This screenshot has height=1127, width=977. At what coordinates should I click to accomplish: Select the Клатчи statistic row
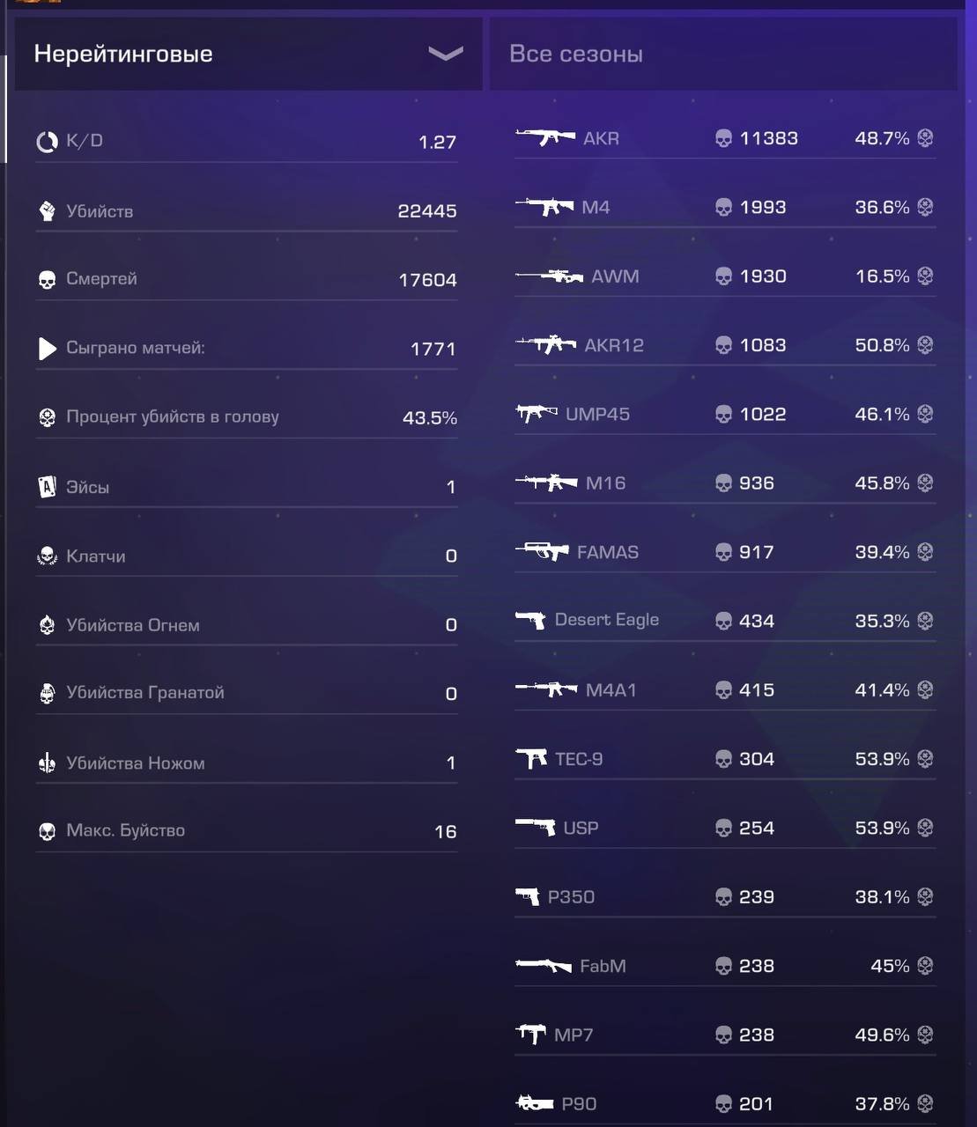247,556
